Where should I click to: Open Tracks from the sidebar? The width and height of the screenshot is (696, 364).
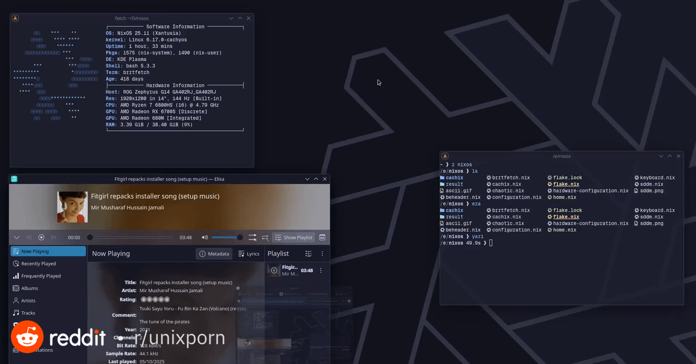click(16, 313)
